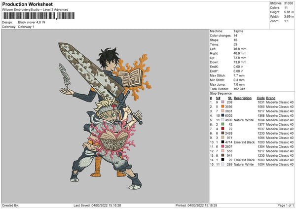
Task: Select thread code 1354
Action: [261, 146]
